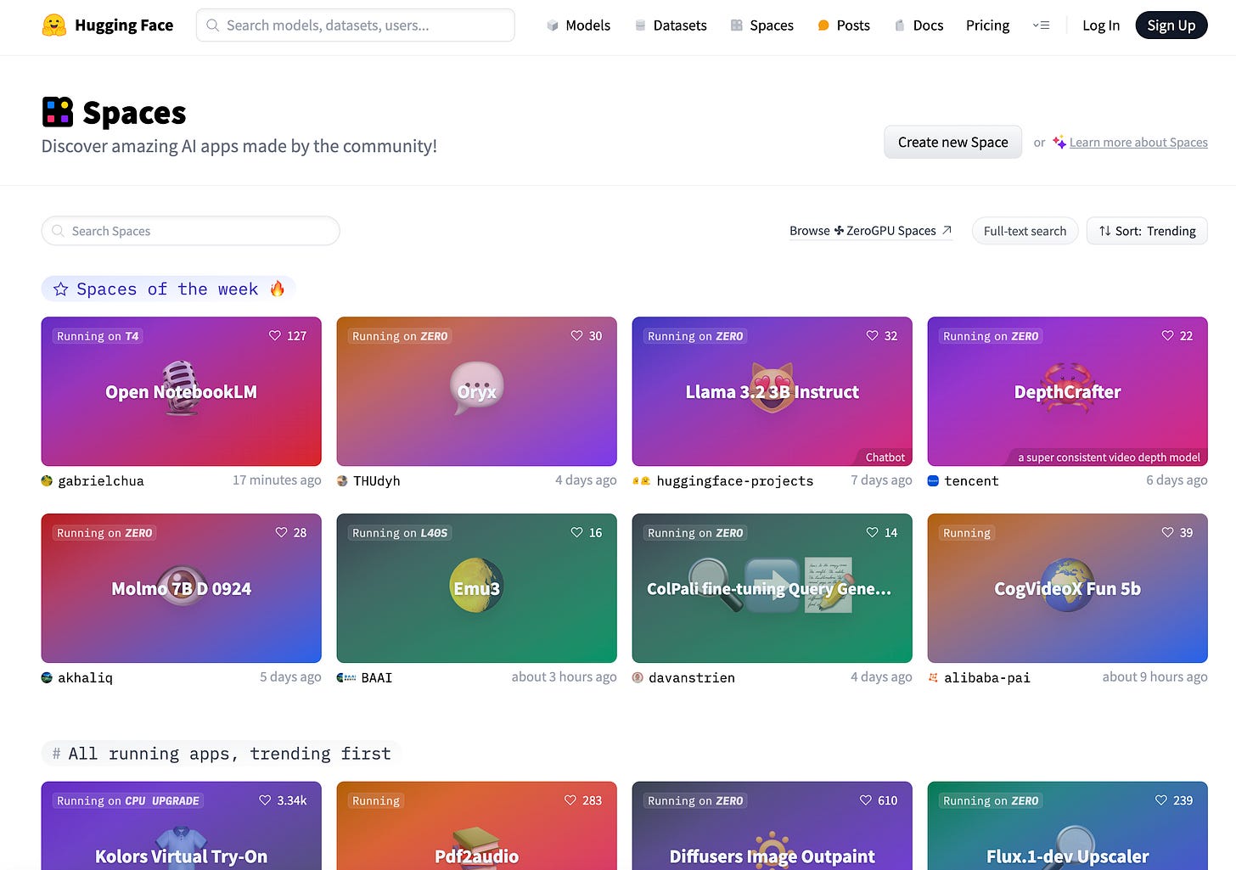Viewport: 1236px width, 870px height.
Task: Focus the top search models field
Action: [356, 25]
